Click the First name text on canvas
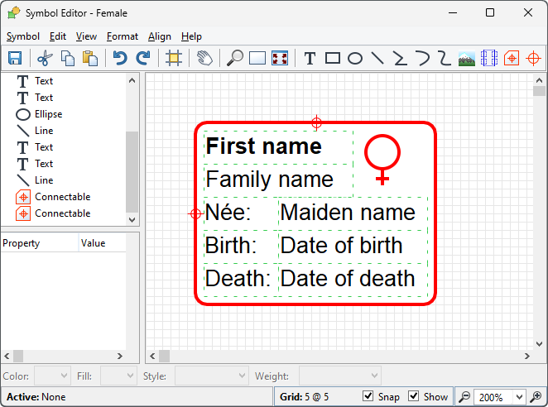Screen dimensions: 548x407 tap(263, 146)
